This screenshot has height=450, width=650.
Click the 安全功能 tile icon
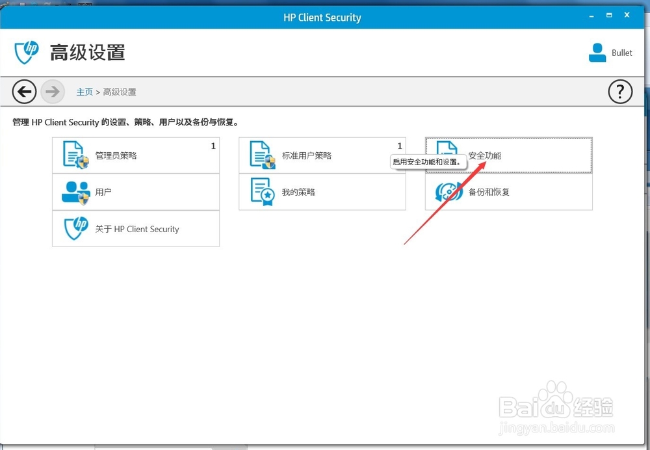447,148
